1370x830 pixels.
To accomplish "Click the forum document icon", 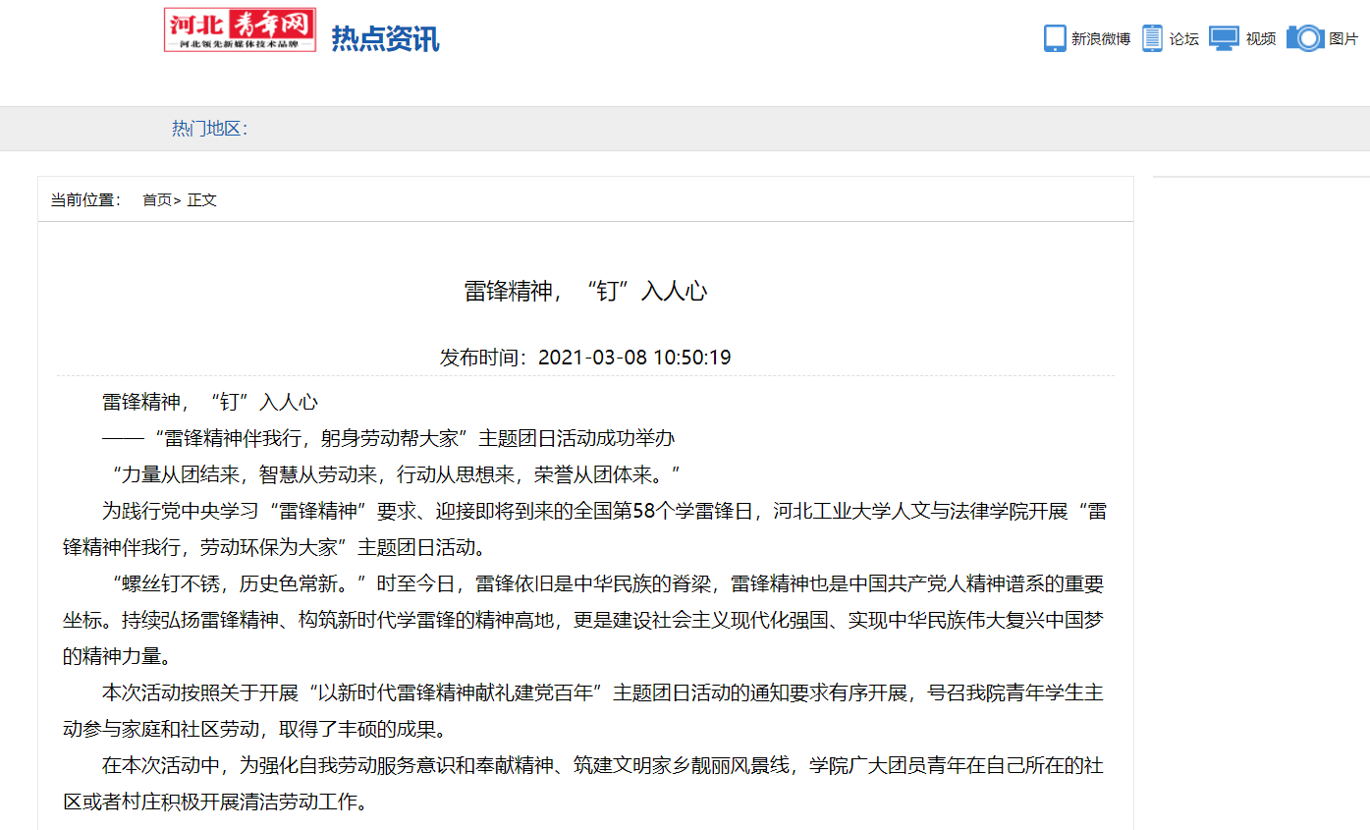I will pos(1152,38).
